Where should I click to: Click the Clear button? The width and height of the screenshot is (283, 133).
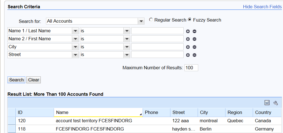pos(34,80)
